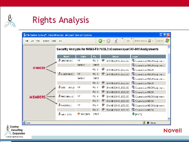This screenshot has width=189, height=142.
Task: Open the Tools menu
Action: pyautogui.click(x=54, y=41)
